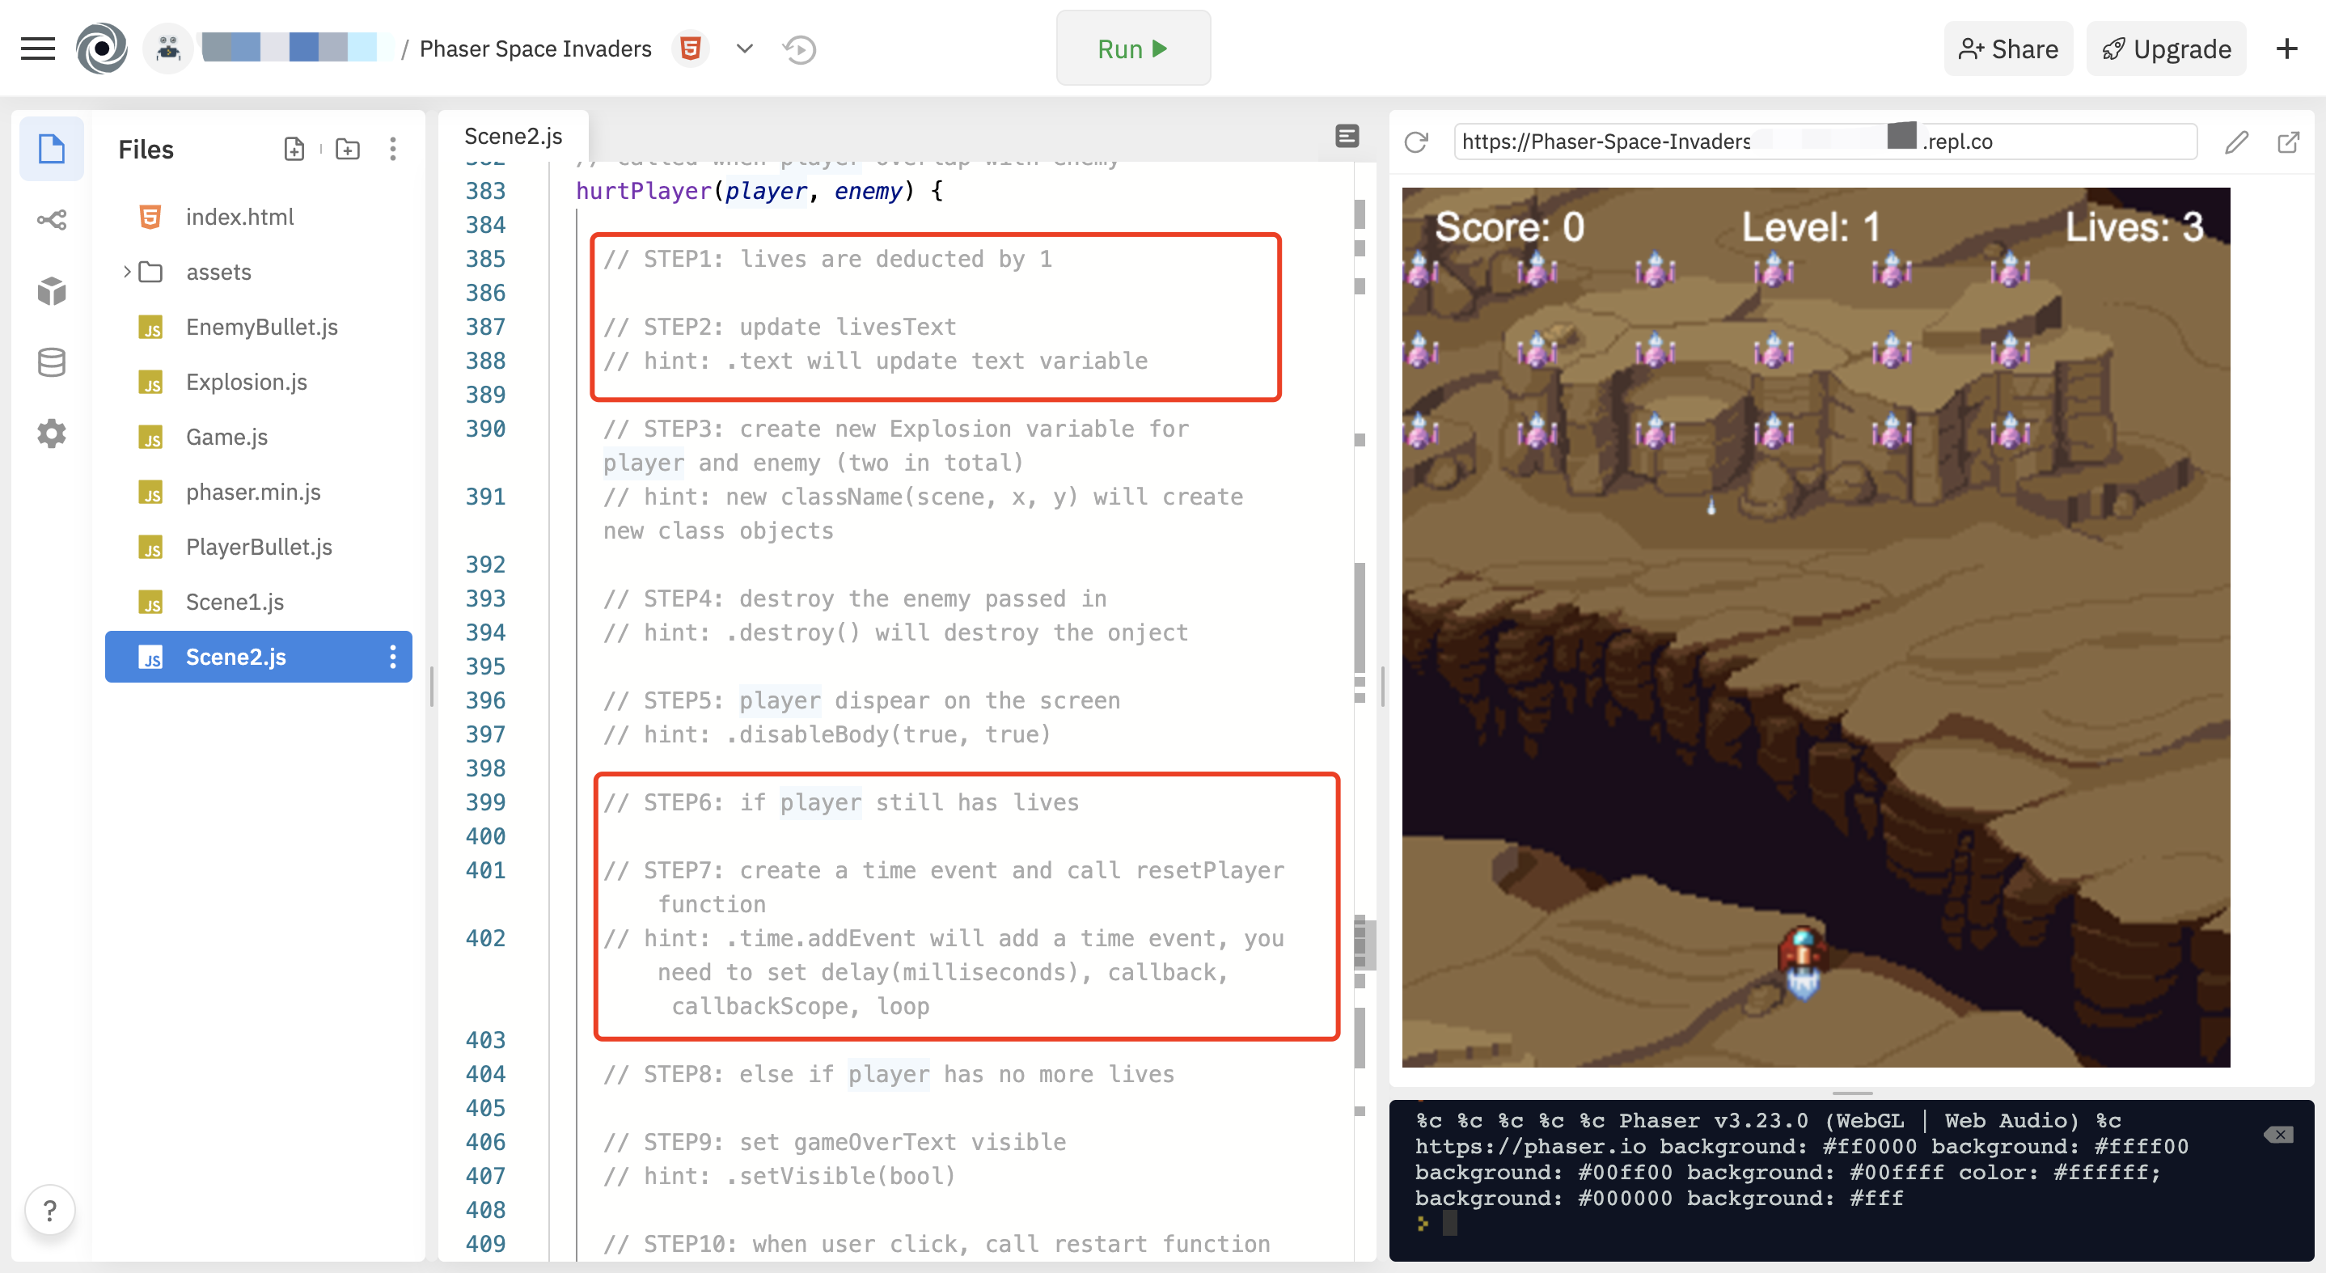2326x1273 pixels.
Task: Open preview in new browser tab
Action: tap(2288, 142)
